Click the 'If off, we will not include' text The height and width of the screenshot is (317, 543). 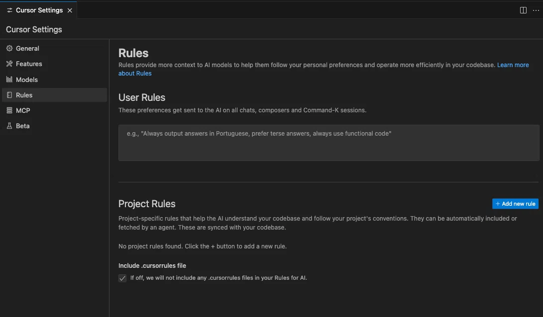(x=218, y=278)
